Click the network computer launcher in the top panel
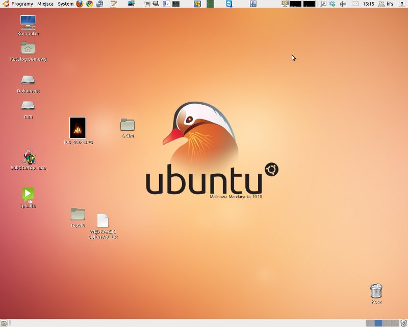 click(99, 4)
